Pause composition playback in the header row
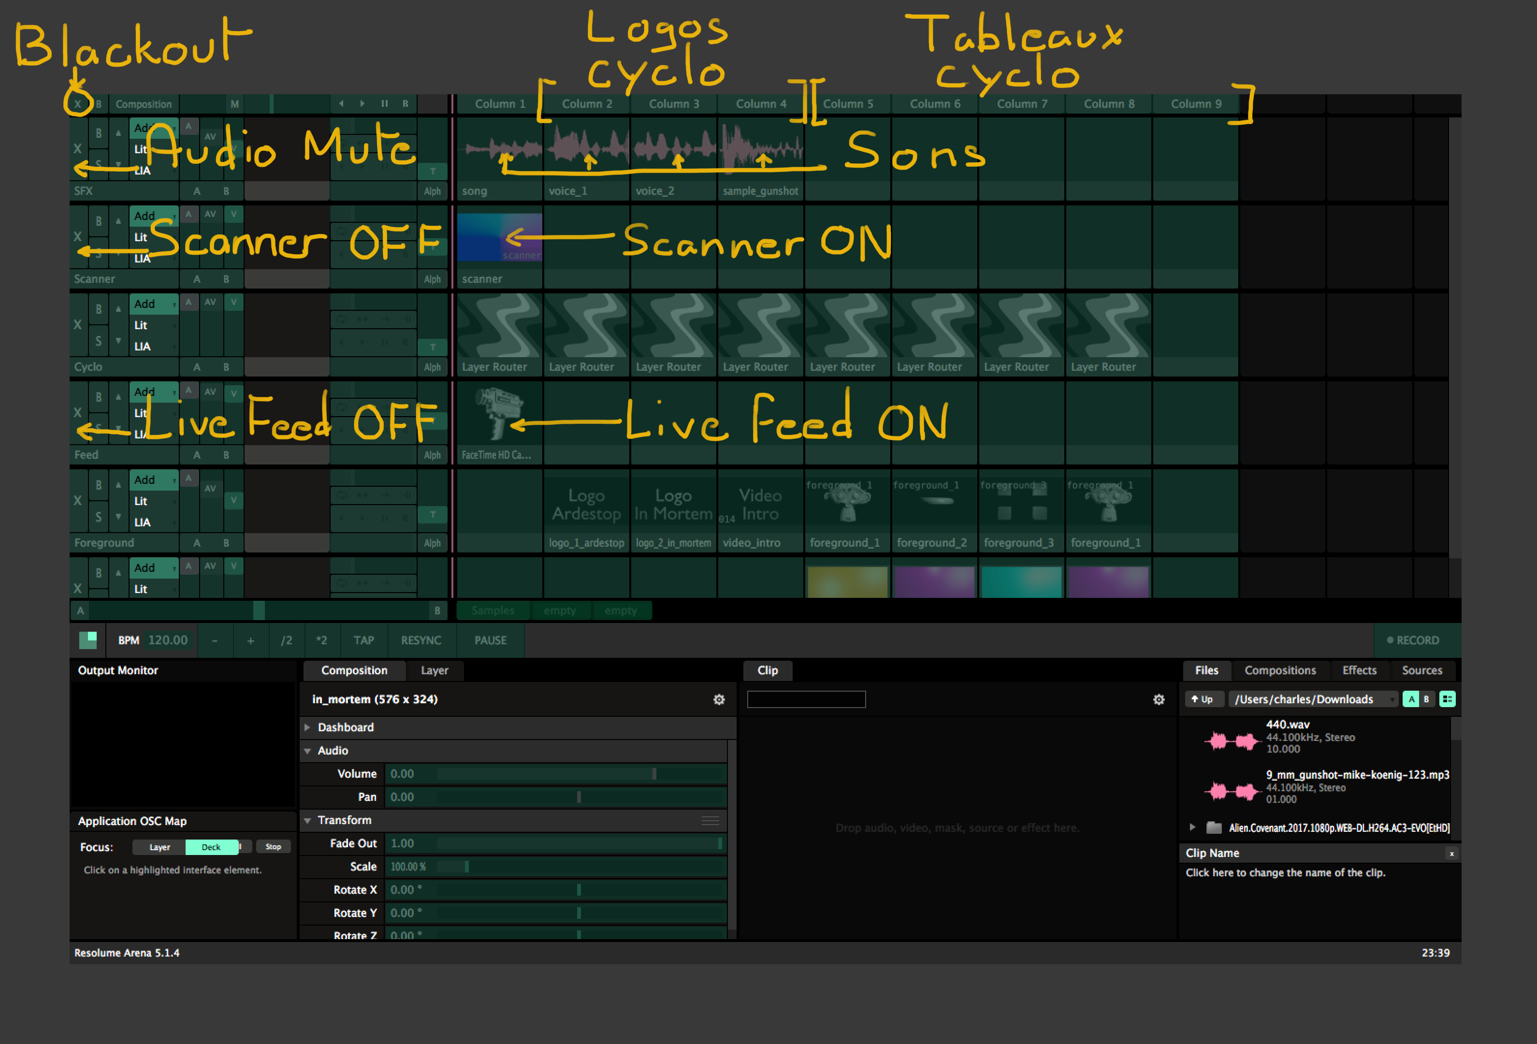 [x=384, y=104]
